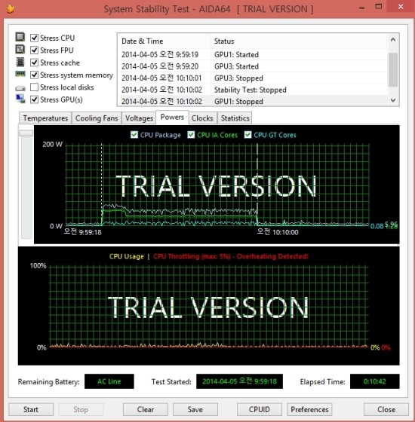Click the 'AC Line' remaining battery value
Viewport: 415px width, 422px height.
109,381
